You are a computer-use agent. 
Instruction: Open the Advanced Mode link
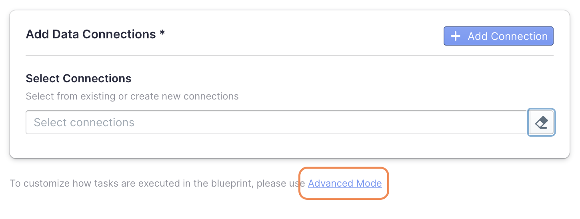[345, 183]
